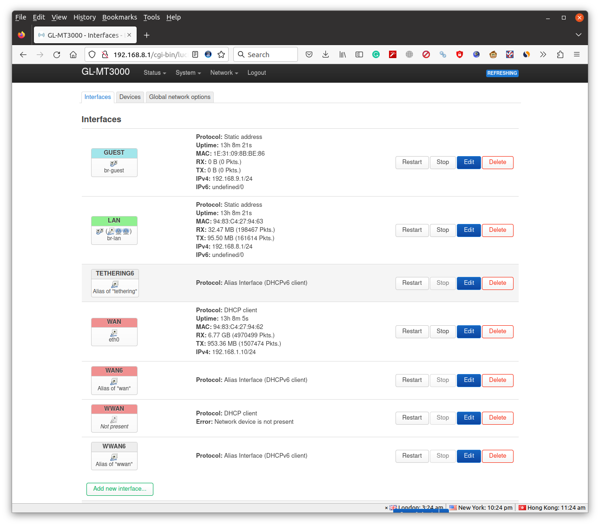This screenshot has width=600, height=526.
Task: Expand the Status dropdown menu
Action: coord(155,73)
